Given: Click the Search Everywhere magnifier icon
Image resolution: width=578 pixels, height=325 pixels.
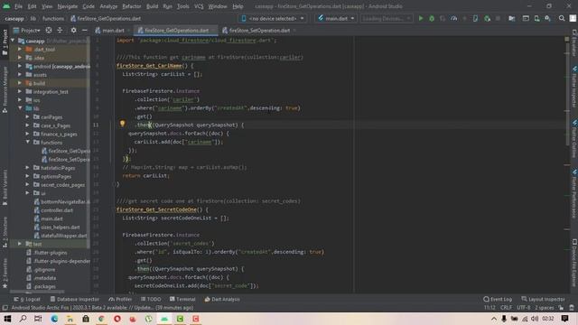Looking at the screenshot, I should 562,18.
